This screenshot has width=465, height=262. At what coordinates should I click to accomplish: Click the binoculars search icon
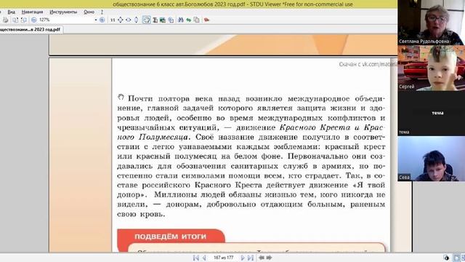coord(180,20)
